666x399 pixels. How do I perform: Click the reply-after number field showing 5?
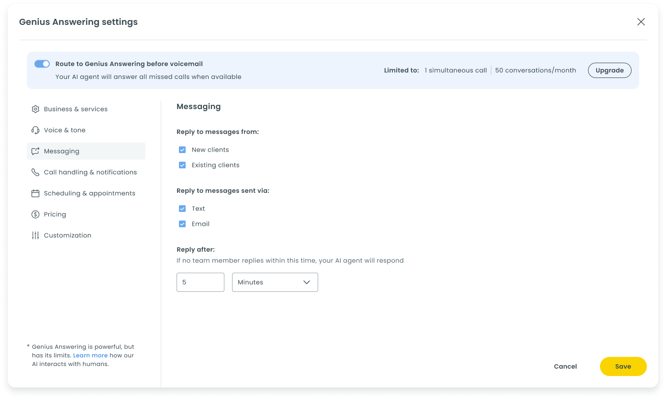pyautogui.click(x=200, y=282)
